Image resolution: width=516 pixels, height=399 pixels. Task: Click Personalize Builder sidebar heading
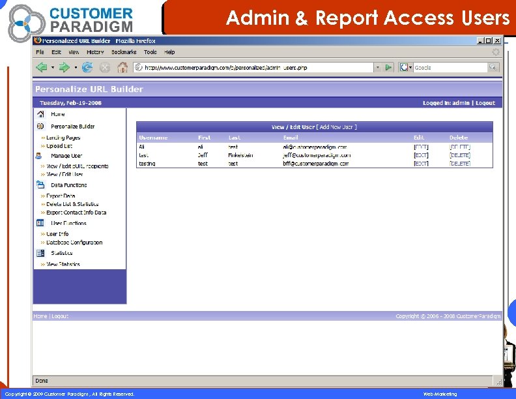[x=73, y=126]
